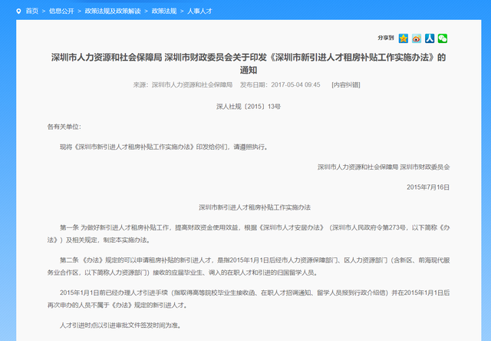
Task: Share to Sina Weibo icon
Action: (417, 38)
